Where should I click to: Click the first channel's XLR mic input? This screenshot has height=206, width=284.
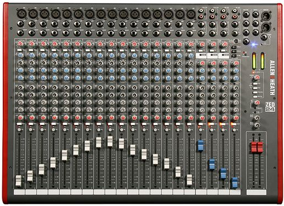click(22, 14)
